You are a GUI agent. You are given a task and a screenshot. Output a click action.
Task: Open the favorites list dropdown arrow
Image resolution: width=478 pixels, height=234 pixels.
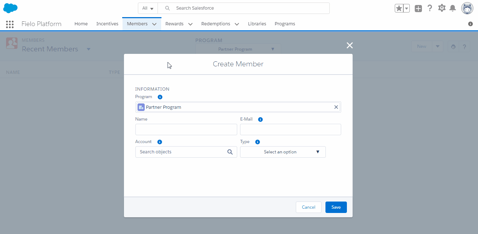[407, 8]
